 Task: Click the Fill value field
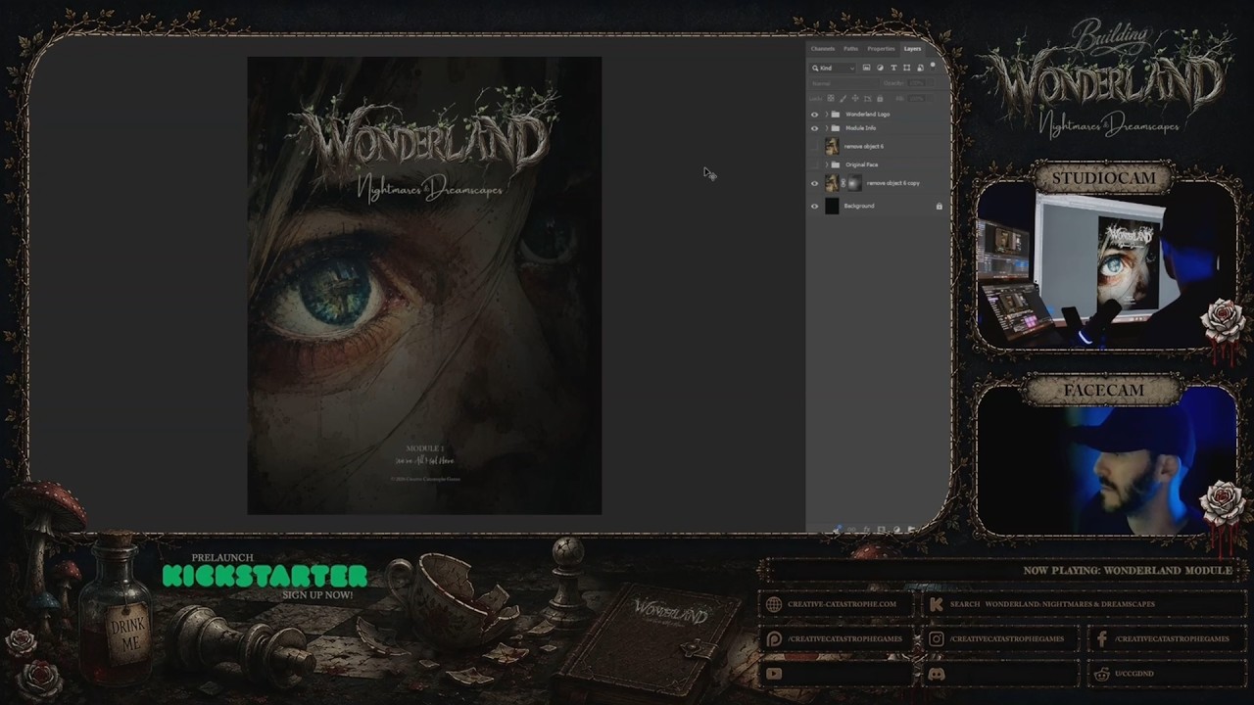click(x=917, y=98)
